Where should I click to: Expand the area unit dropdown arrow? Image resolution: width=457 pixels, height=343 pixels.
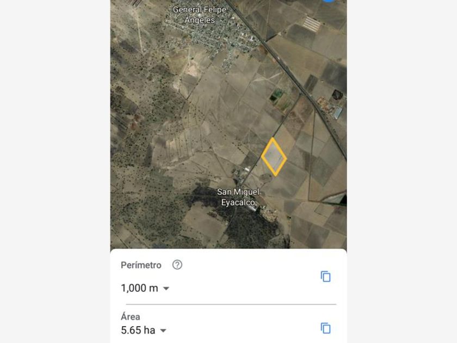163,330
